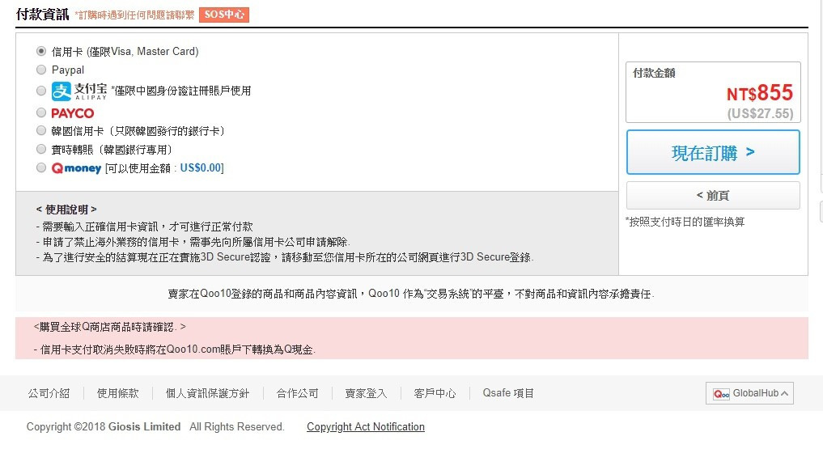Click the 付款資訊 section heading

pos(43,15)
